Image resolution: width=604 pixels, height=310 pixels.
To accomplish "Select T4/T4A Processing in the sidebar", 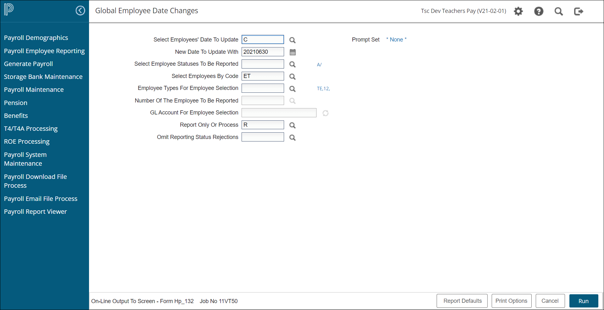I will pos(31,129).
